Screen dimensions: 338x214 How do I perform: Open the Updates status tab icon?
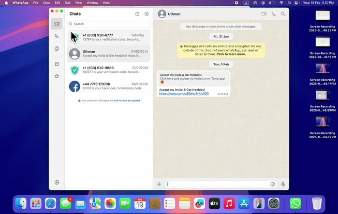point(57,49)
